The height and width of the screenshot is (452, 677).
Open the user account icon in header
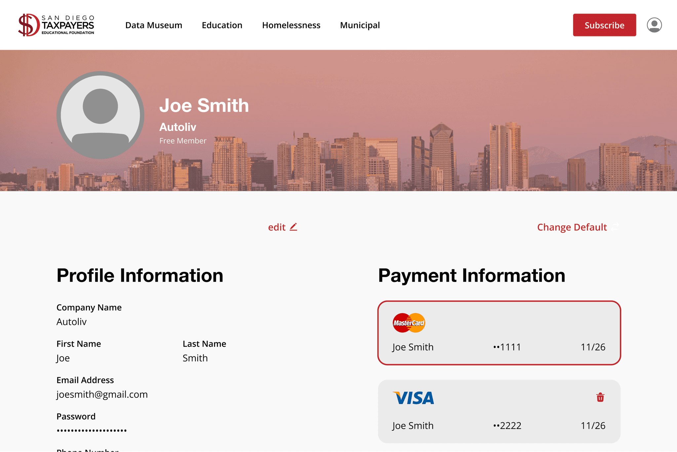pos(654,25)
